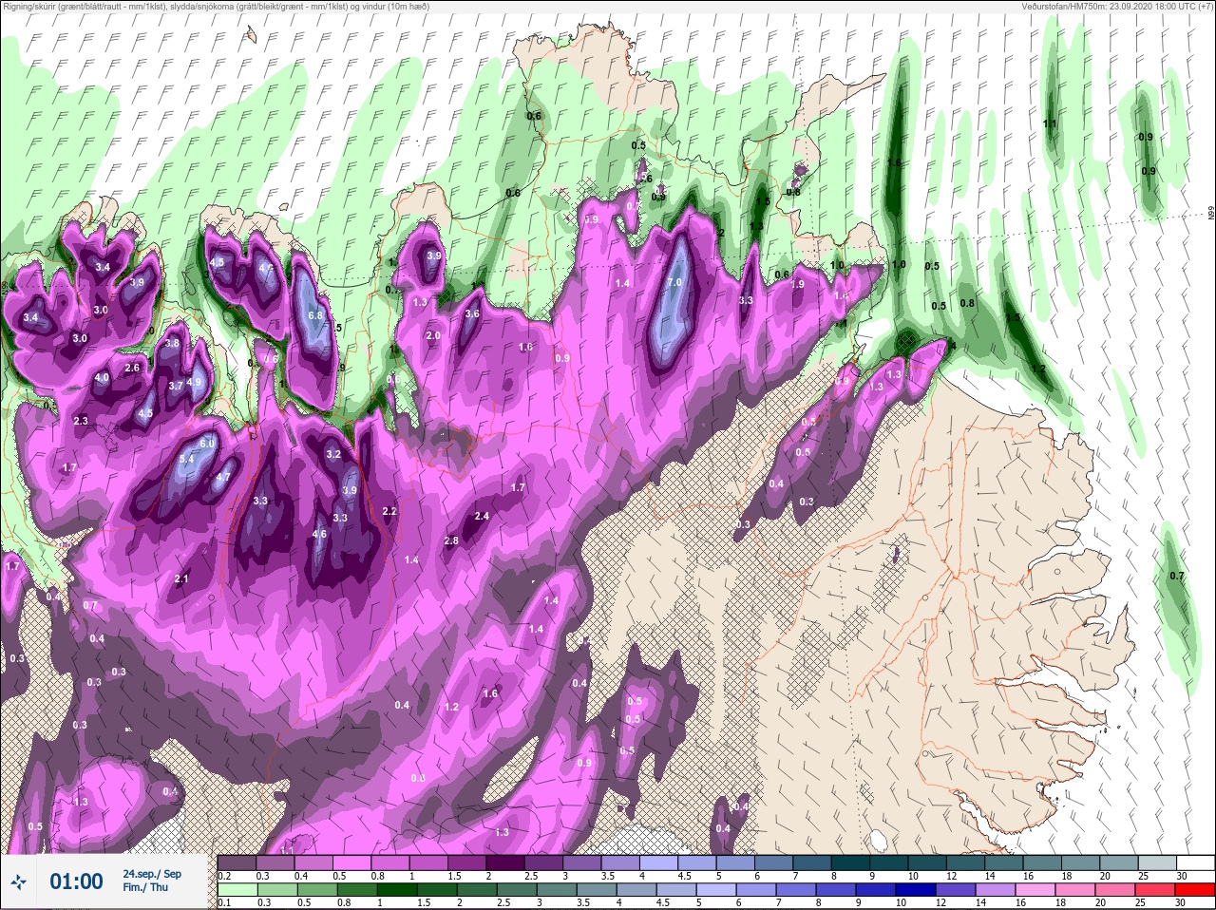Click the four-point star icon beside 01:00
The image size is (1216, 910).
pyautogui.click(x=19, y=882)
